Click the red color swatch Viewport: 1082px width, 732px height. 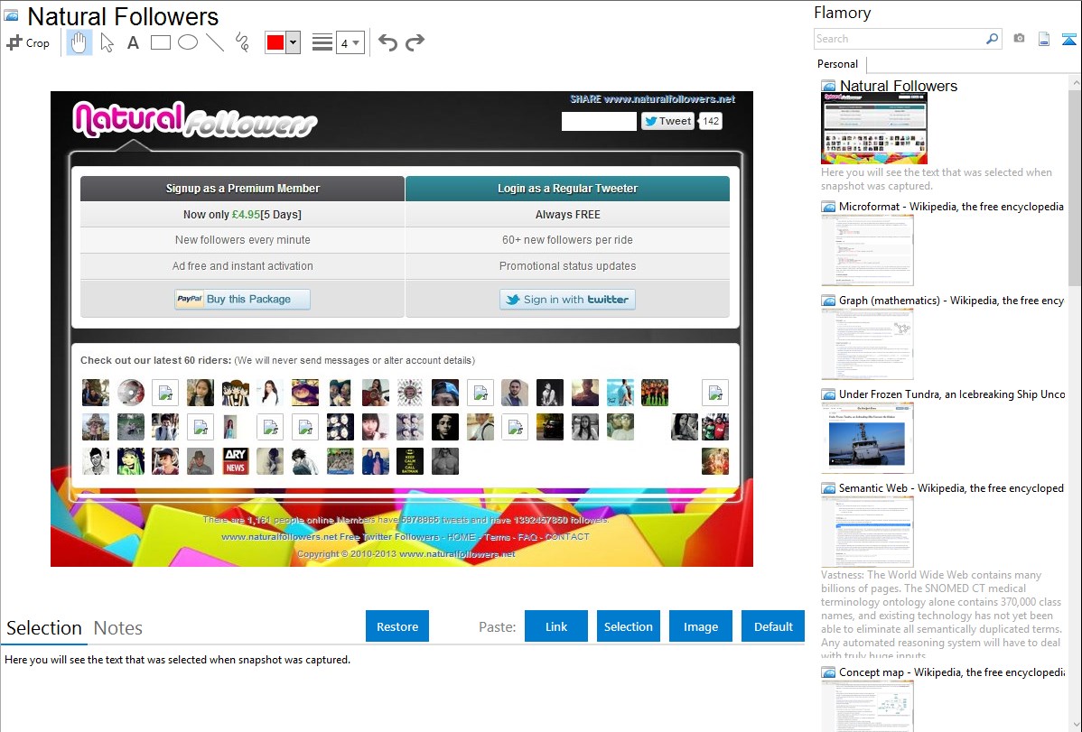click(275, 42)
